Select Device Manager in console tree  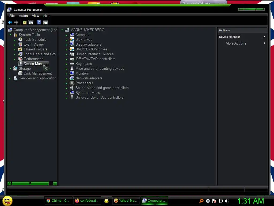(x=36, y=64)
